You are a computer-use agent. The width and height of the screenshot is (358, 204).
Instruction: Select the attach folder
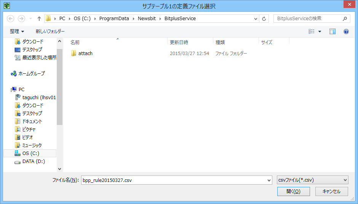click(85, 53)
